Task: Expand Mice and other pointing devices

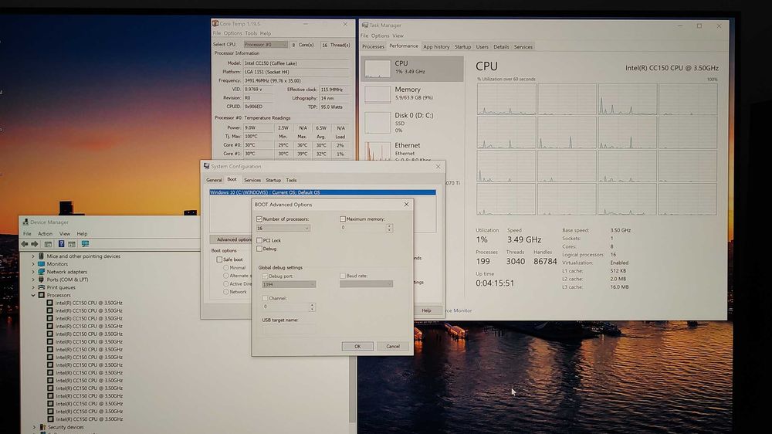Action: pos(33,256)
